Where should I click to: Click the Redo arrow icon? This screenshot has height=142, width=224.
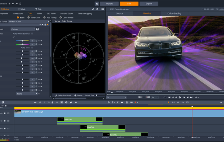coord(17,4)
